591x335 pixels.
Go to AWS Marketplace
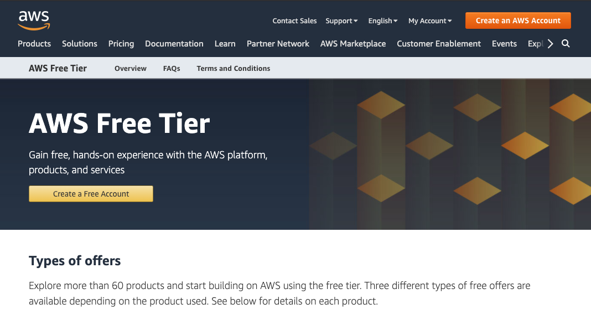(353, 44)
